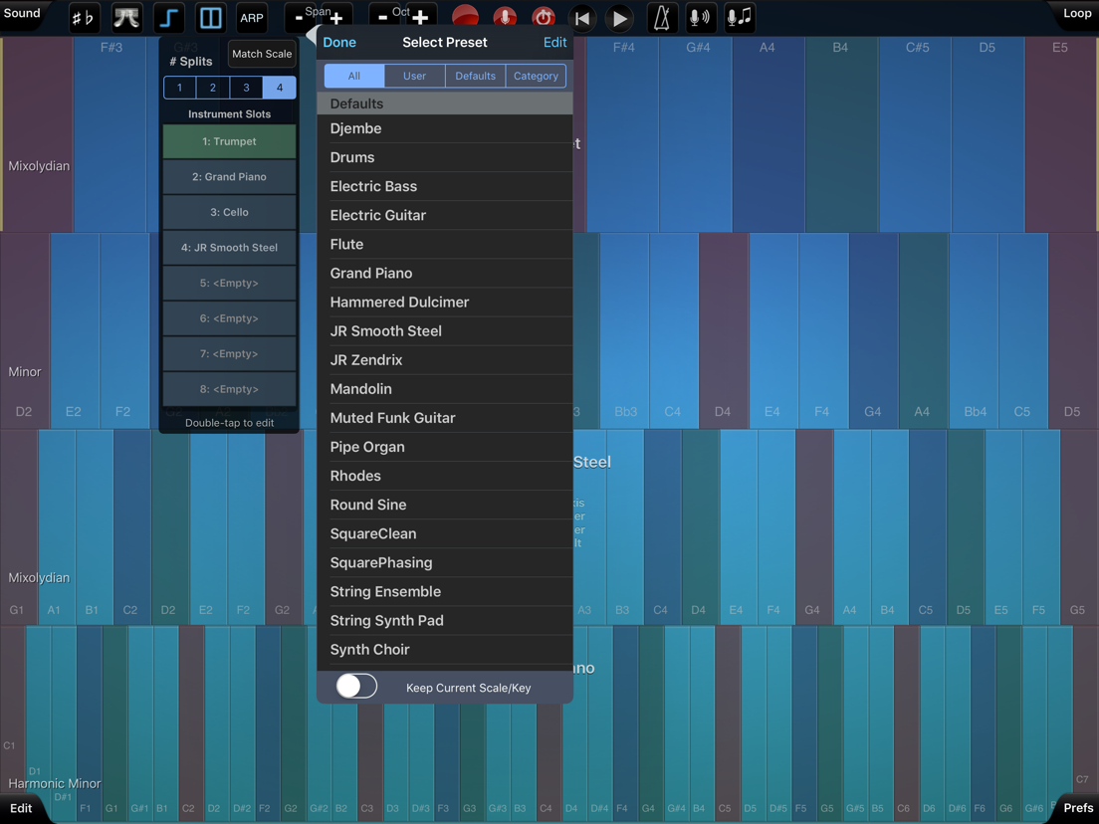
Task: Select 3 splits option
Action: tap(246, 88)
